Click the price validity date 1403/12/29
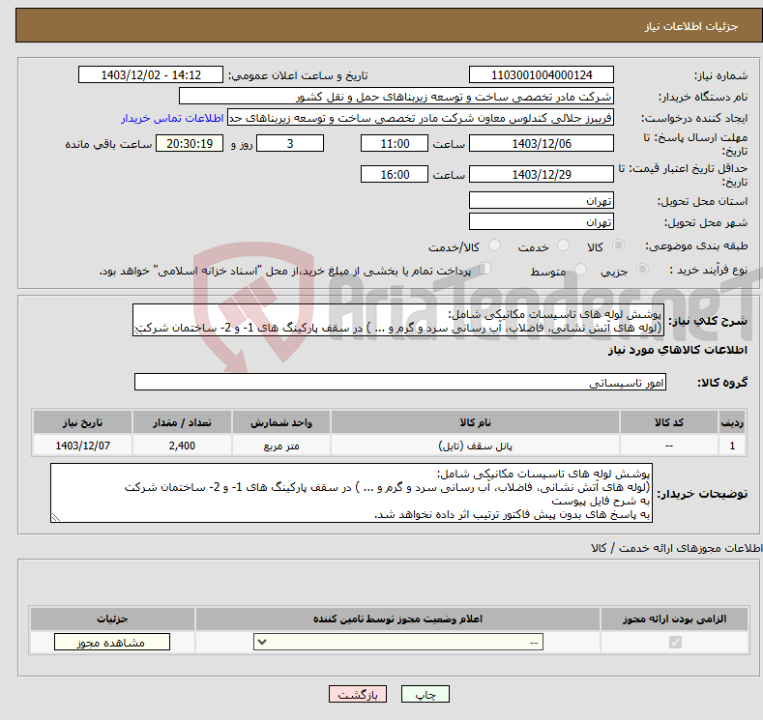Viewport: 763px width, 720px height. point(542,174)
